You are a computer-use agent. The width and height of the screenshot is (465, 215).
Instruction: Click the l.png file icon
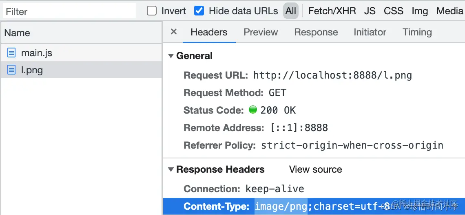12,70
